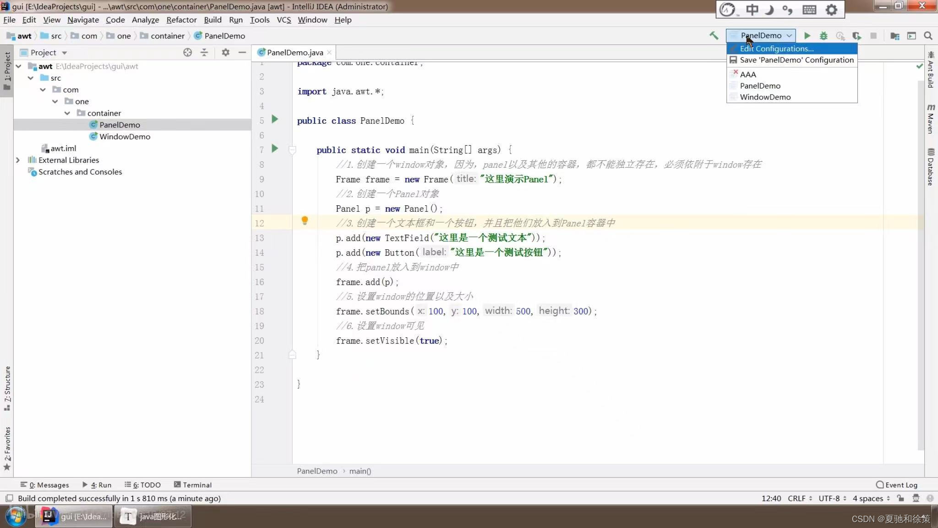
Task: Expand the External Libraries node
Action: (18, 159)
